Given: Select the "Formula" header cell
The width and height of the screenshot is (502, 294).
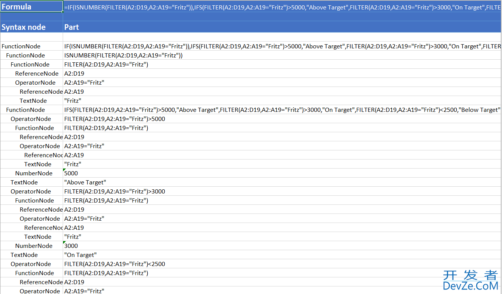Looking at the screenshot, I should [x=31, y=6].
